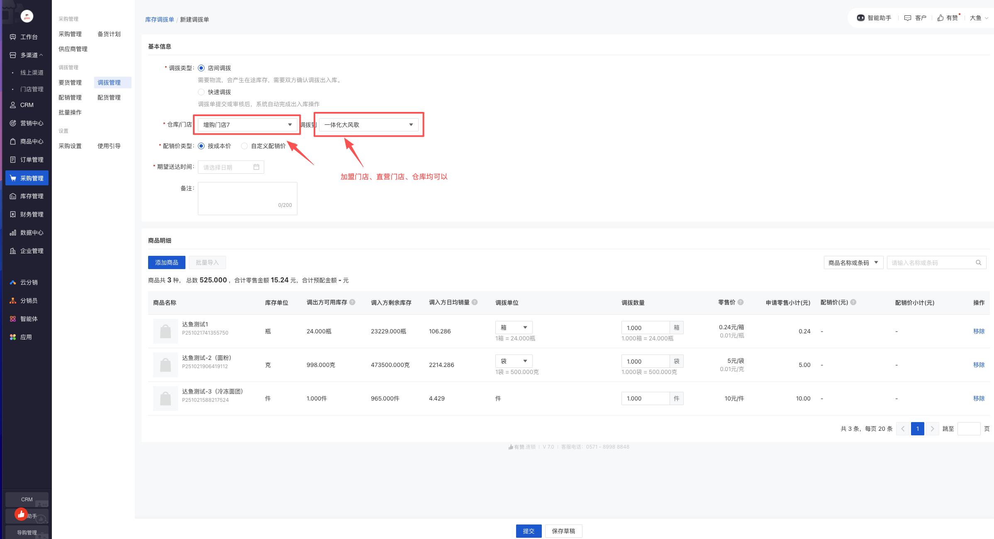The image size is (994, 539).
Task: Click the 有赞 thumbs-up icon
Action: tap(940, 18)
